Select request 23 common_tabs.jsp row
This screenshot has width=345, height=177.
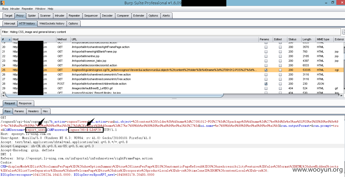tap(172, 61)
